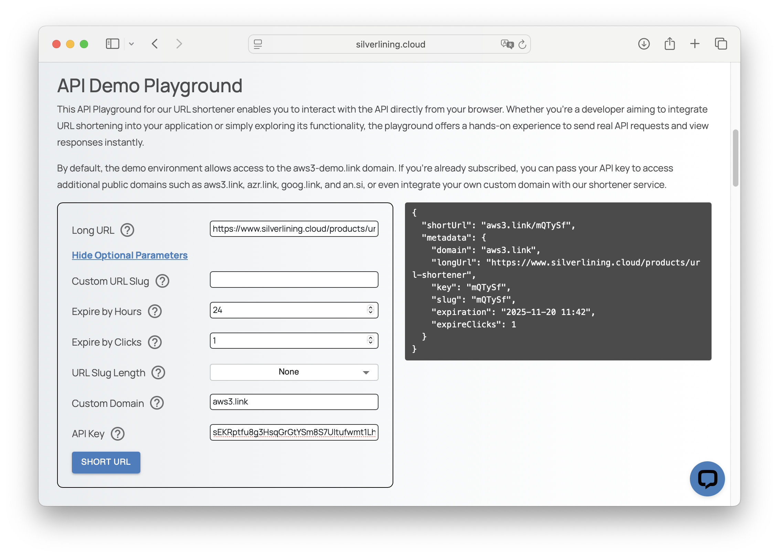The image size is (779, 557).
Task: Open the live chat bubble
Action: [x=707, y=479]
